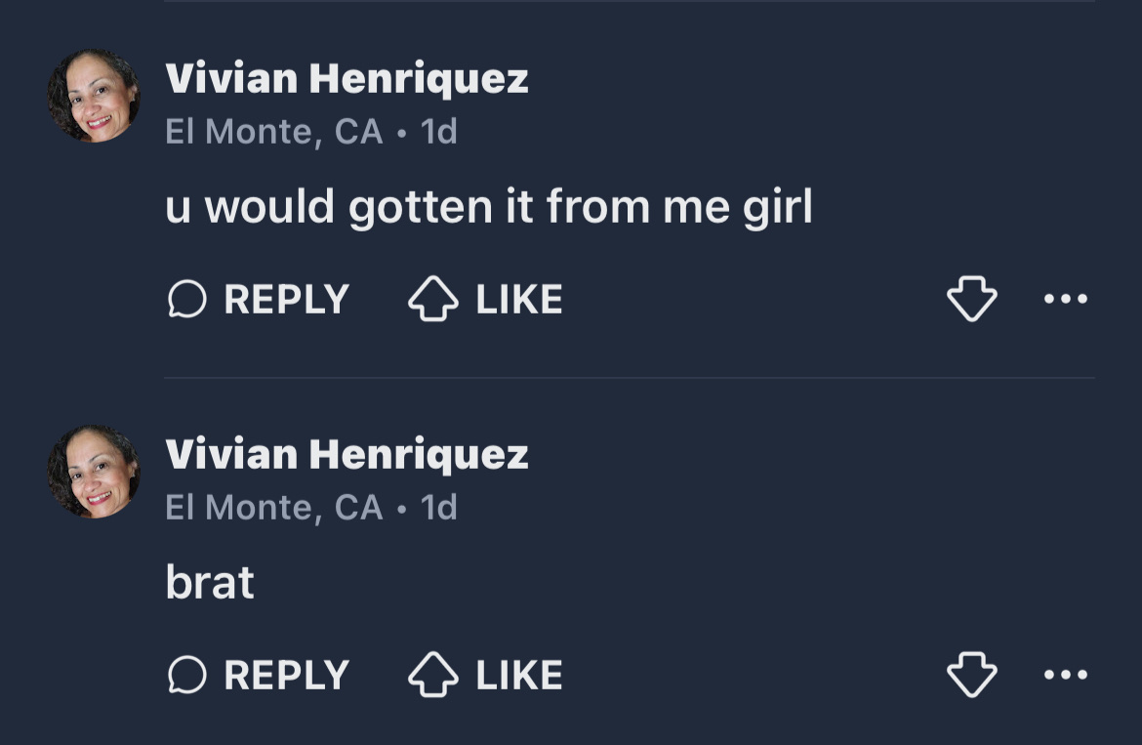
Task: Select the "u would gotten it from me girl" text
Action: (488, 207)
